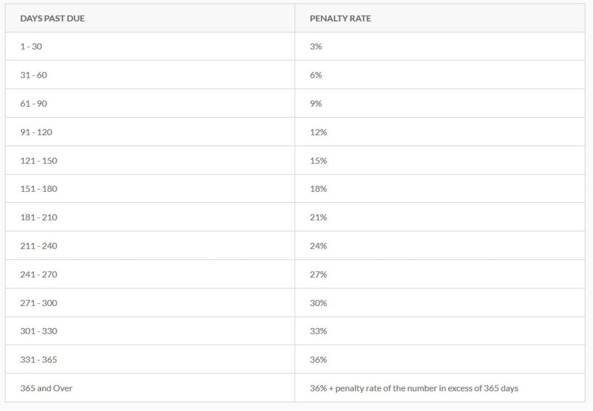593x411 pixels.
Task: Click the 6% penalty rate value
Action: pyautogui.click(x=316, y=75)
